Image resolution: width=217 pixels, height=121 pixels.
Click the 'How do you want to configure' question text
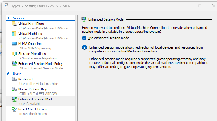(x=144, y=30)
